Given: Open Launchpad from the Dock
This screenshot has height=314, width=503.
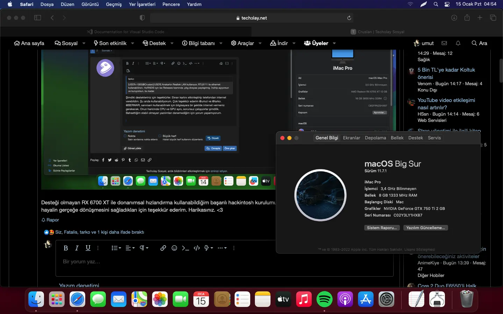Looking at the screenshot, I should pos(57,299).
